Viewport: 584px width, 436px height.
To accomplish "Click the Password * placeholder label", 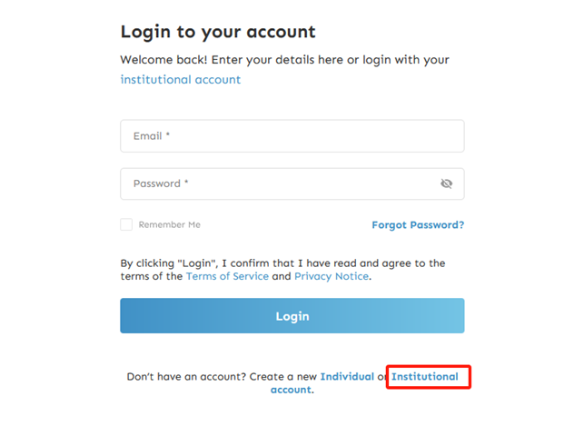I will click(161, 183).
